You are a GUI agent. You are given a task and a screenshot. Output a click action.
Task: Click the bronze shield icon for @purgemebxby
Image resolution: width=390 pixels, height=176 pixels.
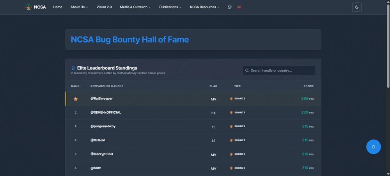point(231,126)
